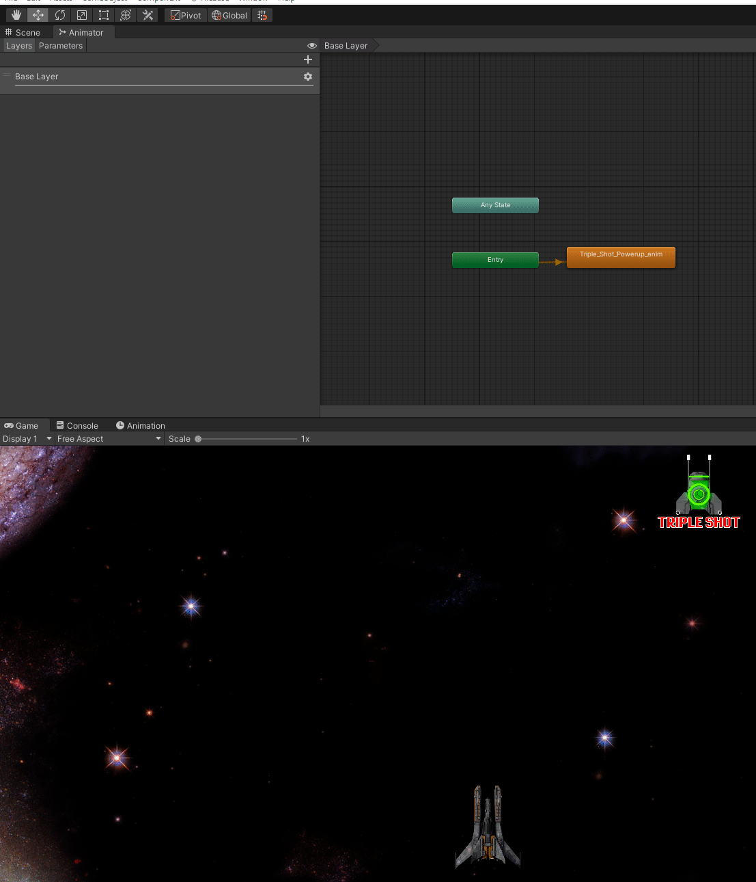Screen dimensions: 756x882
Task: Open the Display 1 dropdown
Action: (x=27, y=439)
